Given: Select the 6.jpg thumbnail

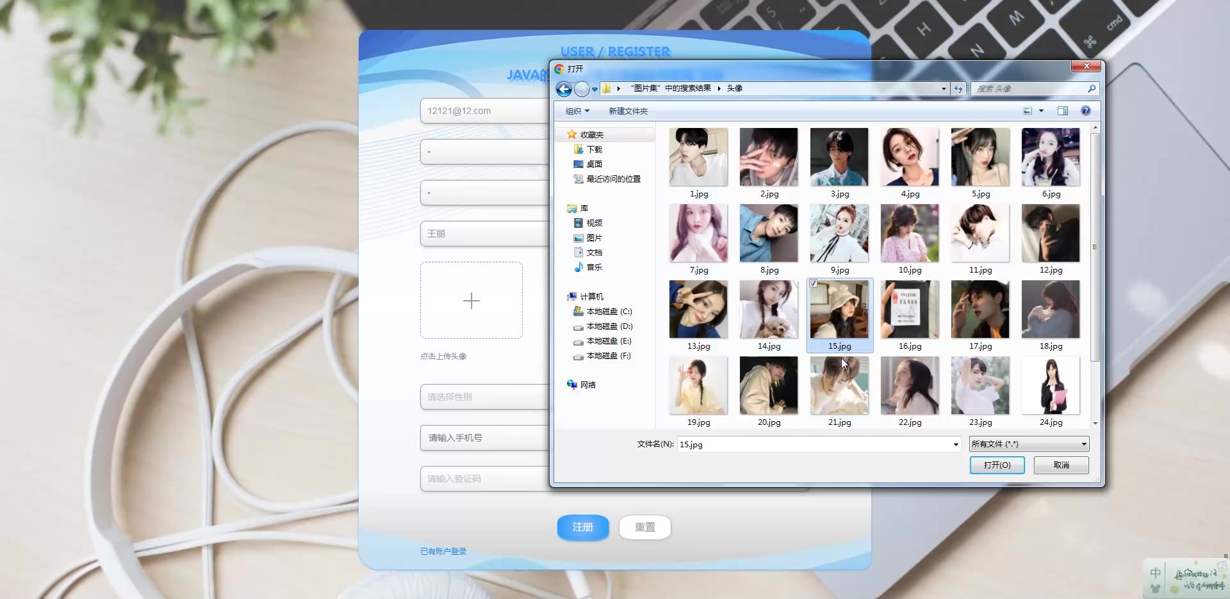Looking at the screenshot, I should (x=1051, y=157).
